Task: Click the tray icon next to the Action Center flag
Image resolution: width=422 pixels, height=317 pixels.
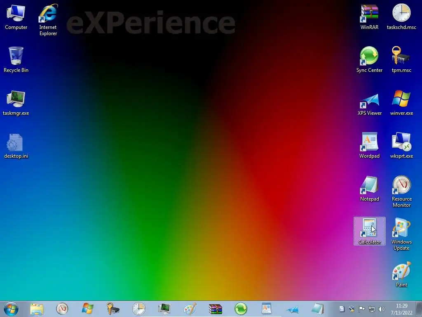Action: pos(352,309)
